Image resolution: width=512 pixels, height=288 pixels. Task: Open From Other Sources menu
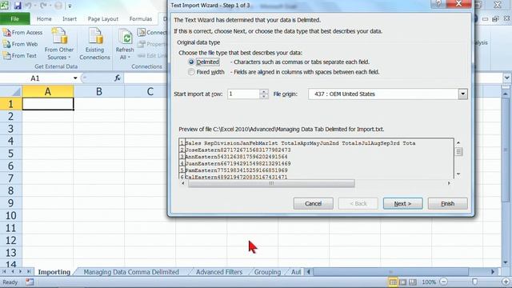click(x=59, y=44)
